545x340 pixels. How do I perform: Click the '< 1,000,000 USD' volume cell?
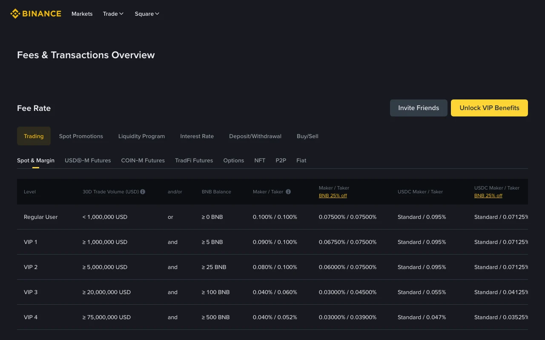click(105, 217)
